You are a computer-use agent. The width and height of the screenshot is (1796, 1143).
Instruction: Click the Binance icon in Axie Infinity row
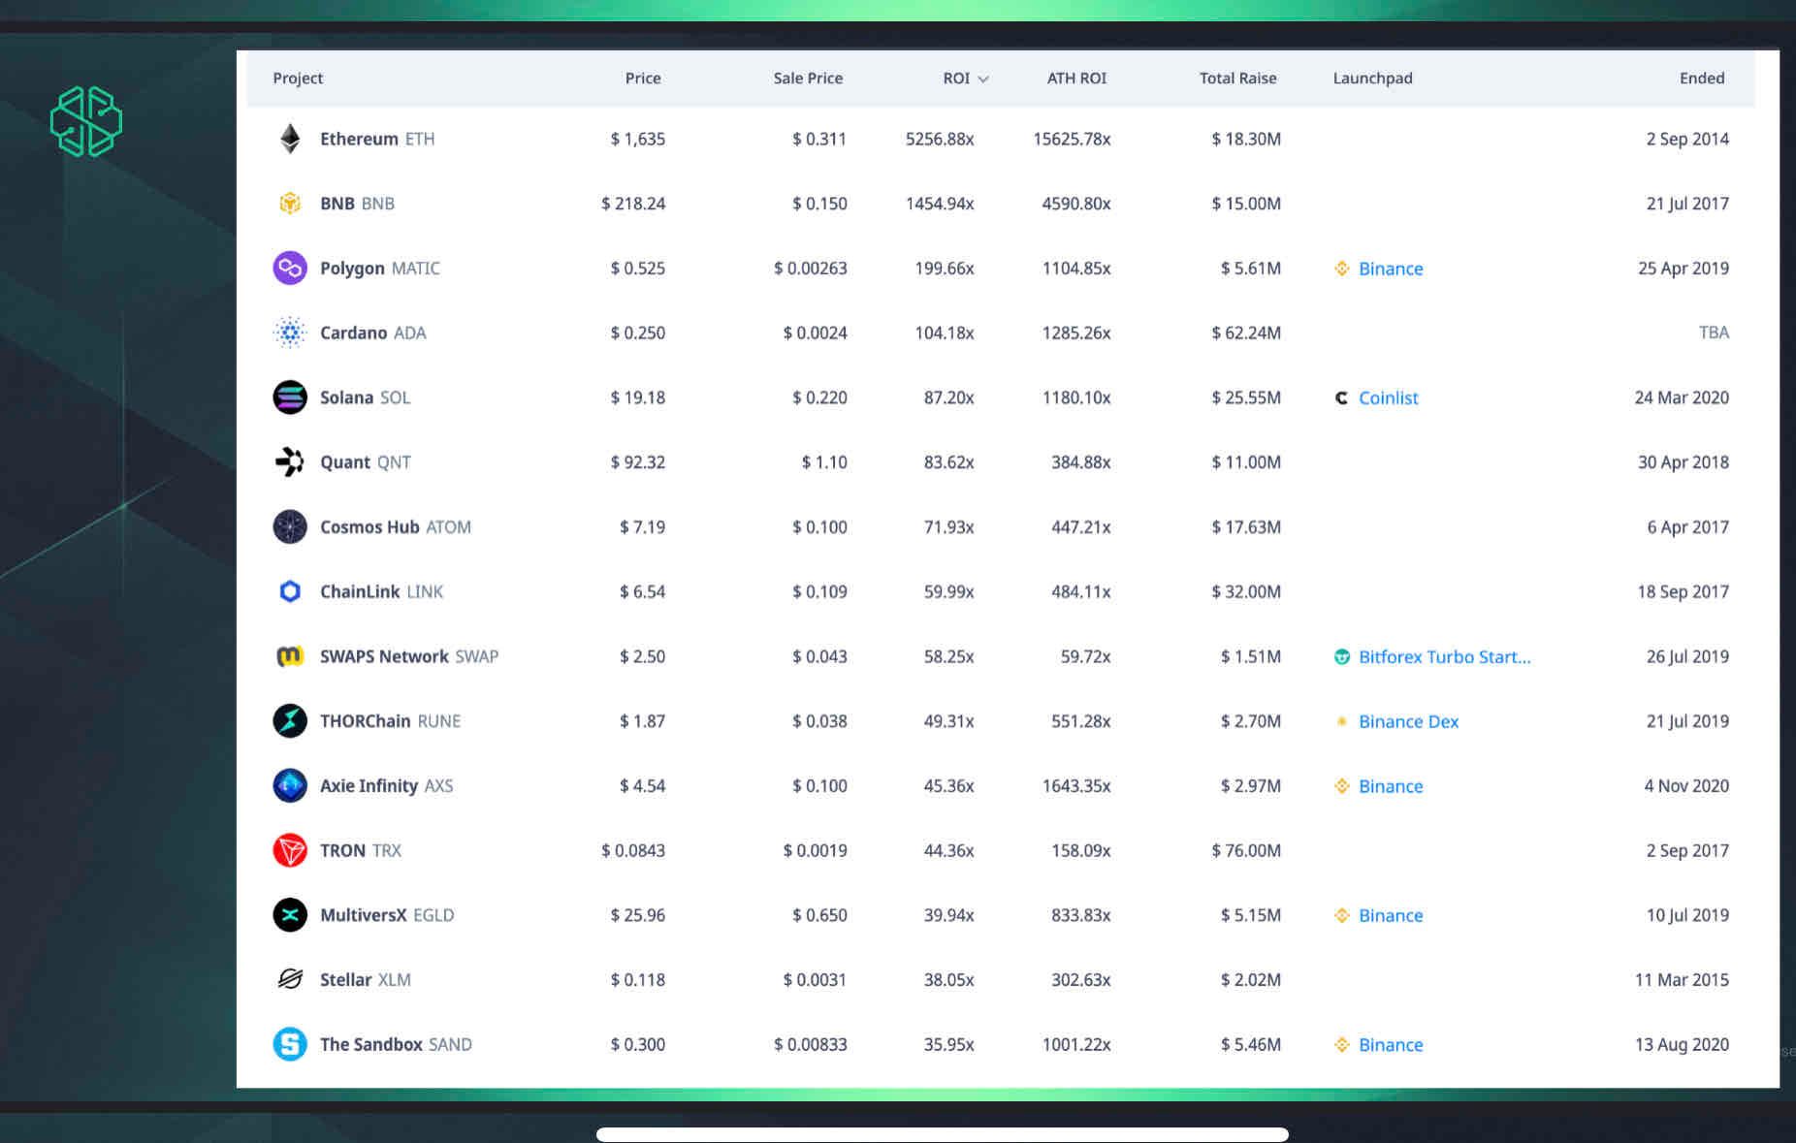point(1342,786)
